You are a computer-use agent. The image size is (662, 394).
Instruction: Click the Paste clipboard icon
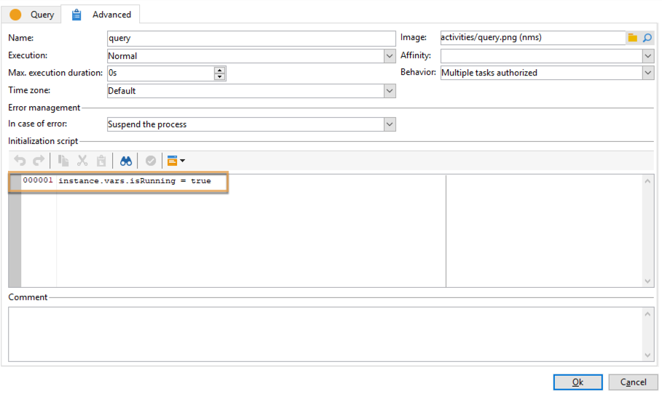[x=101, y=161]
